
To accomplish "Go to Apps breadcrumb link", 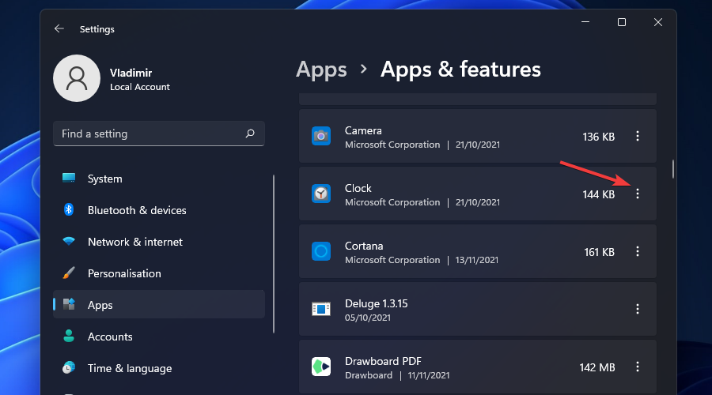I will (x=321, y=70).
